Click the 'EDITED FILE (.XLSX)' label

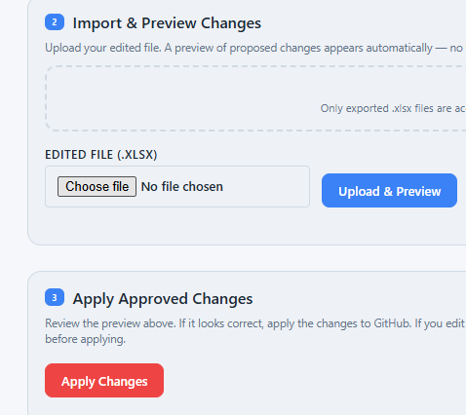pyautogui.click(x=101, y=155)
